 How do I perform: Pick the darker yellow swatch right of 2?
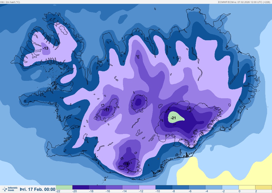click(x=264, y=187)
